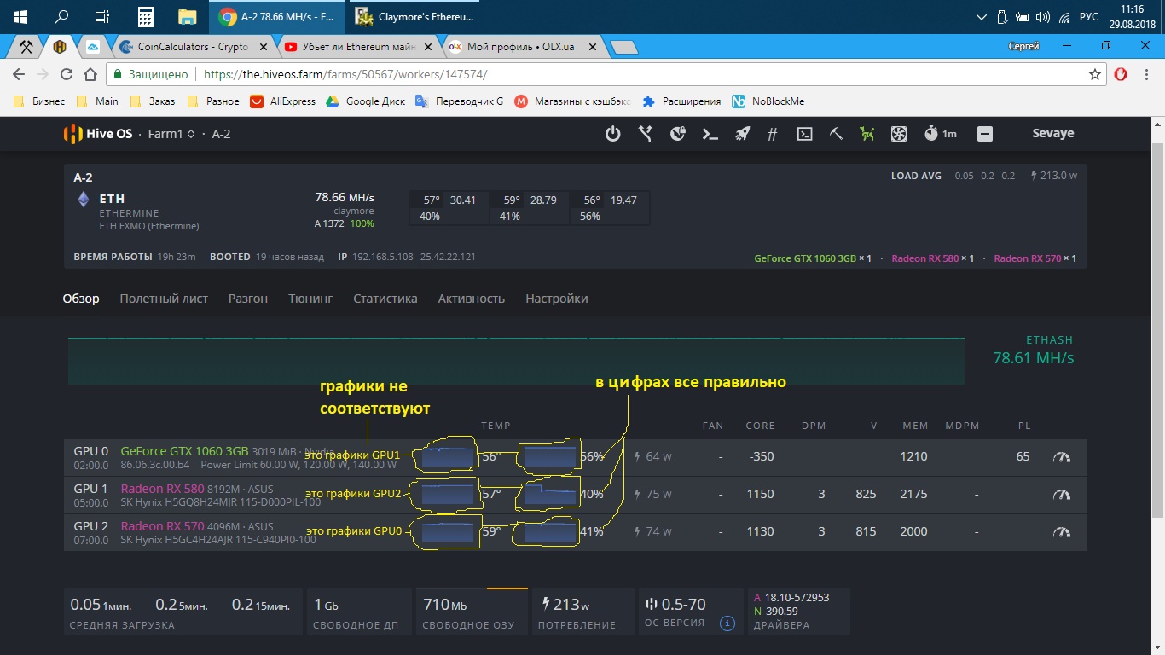The image size is (1165, 655).
Task: Open the remote shell terminal icon
Action: click(804, 134)
